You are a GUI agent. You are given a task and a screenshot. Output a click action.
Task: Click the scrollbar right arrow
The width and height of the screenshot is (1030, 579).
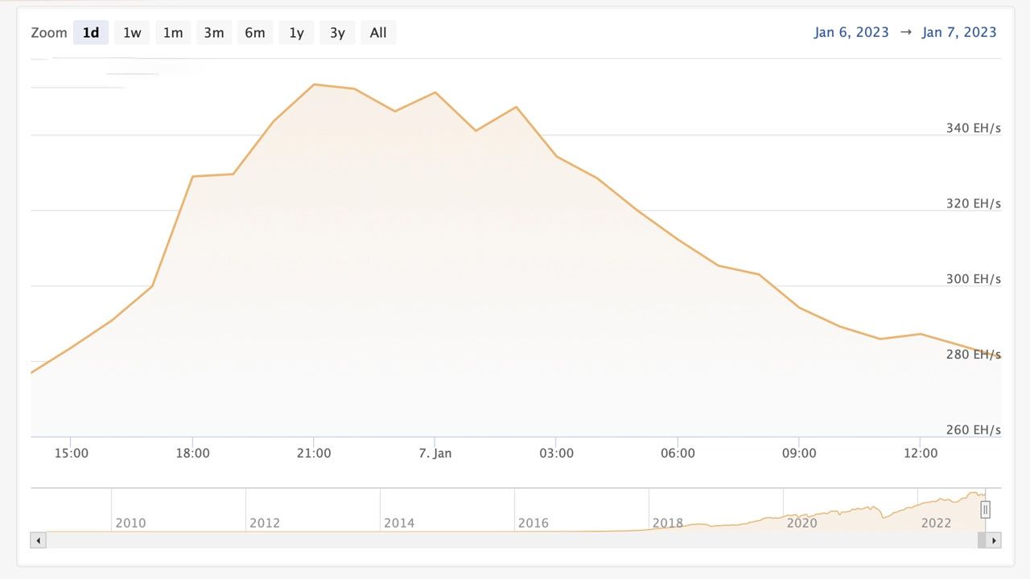point(994,540)
